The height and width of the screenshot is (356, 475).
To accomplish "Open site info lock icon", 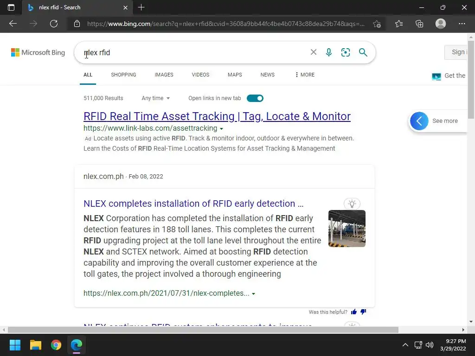I will tap(77, 24).
